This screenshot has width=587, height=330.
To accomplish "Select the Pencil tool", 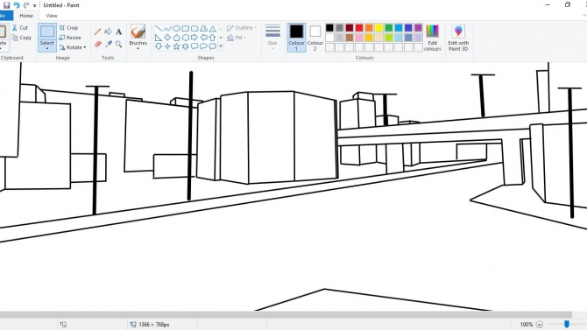I will (x=98, y=32).
